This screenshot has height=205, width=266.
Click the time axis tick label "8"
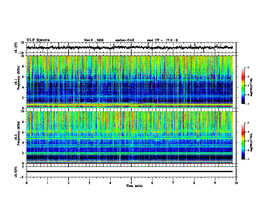(x=194, y=183)
